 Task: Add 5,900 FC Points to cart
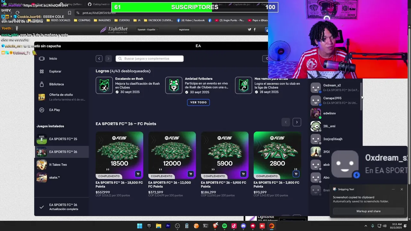(x=243, y=174)
